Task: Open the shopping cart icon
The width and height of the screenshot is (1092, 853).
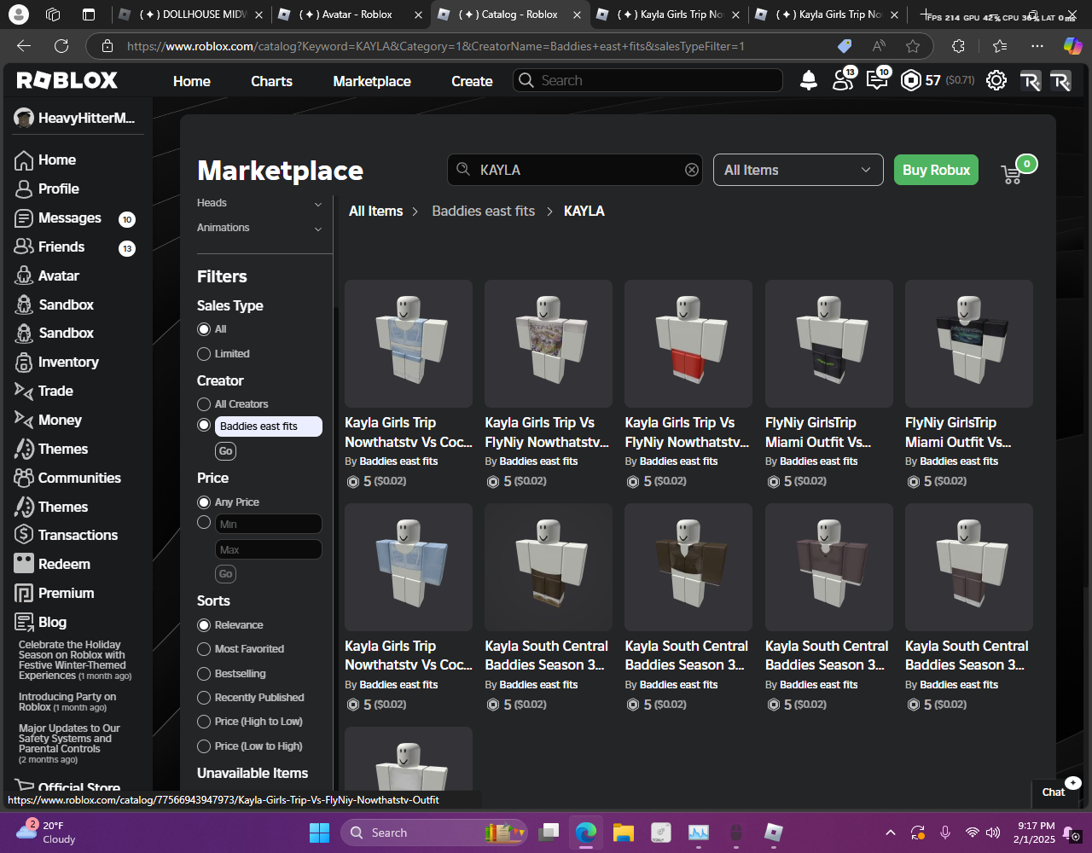Action: (x=1012, y=173)
